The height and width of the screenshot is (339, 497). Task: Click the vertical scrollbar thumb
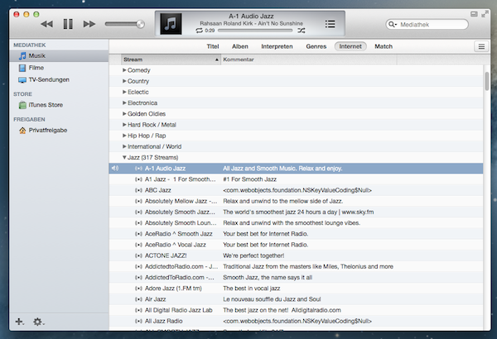pyautogui.click(x=486, y=81)
